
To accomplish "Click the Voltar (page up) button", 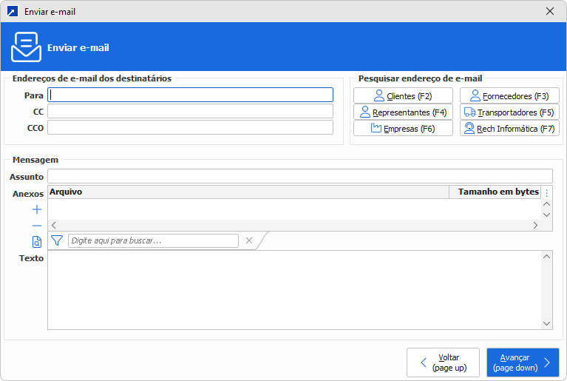I will tap(443, 363).
